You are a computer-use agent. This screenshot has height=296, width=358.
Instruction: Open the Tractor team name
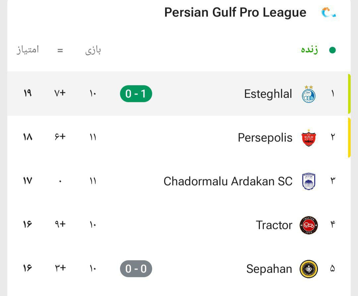point(274,225)
